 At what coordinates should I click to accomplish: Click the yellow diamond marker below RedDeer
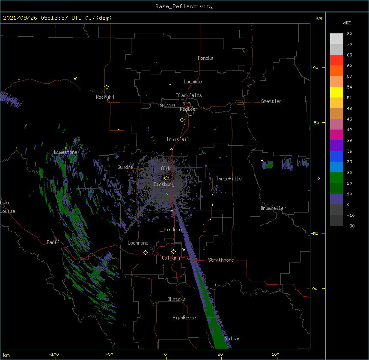(182, 120)
